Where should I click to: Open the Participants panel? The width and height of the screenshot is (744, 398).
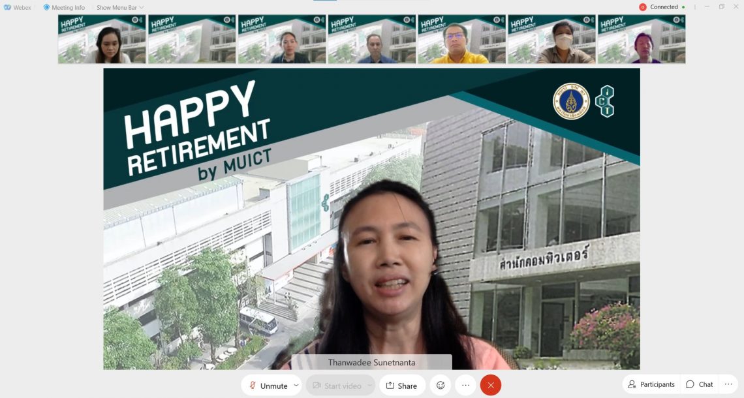coord(651,384)
